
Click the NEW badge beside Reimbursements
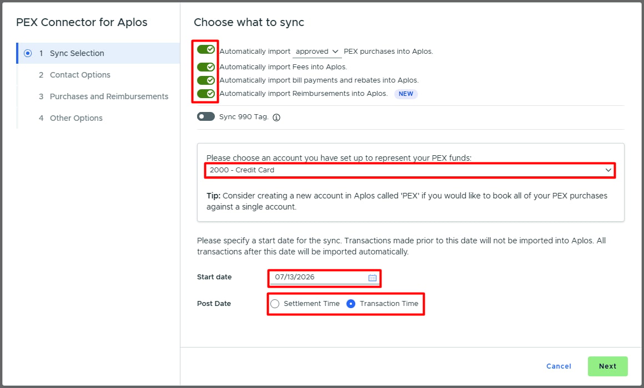[406, 94]
